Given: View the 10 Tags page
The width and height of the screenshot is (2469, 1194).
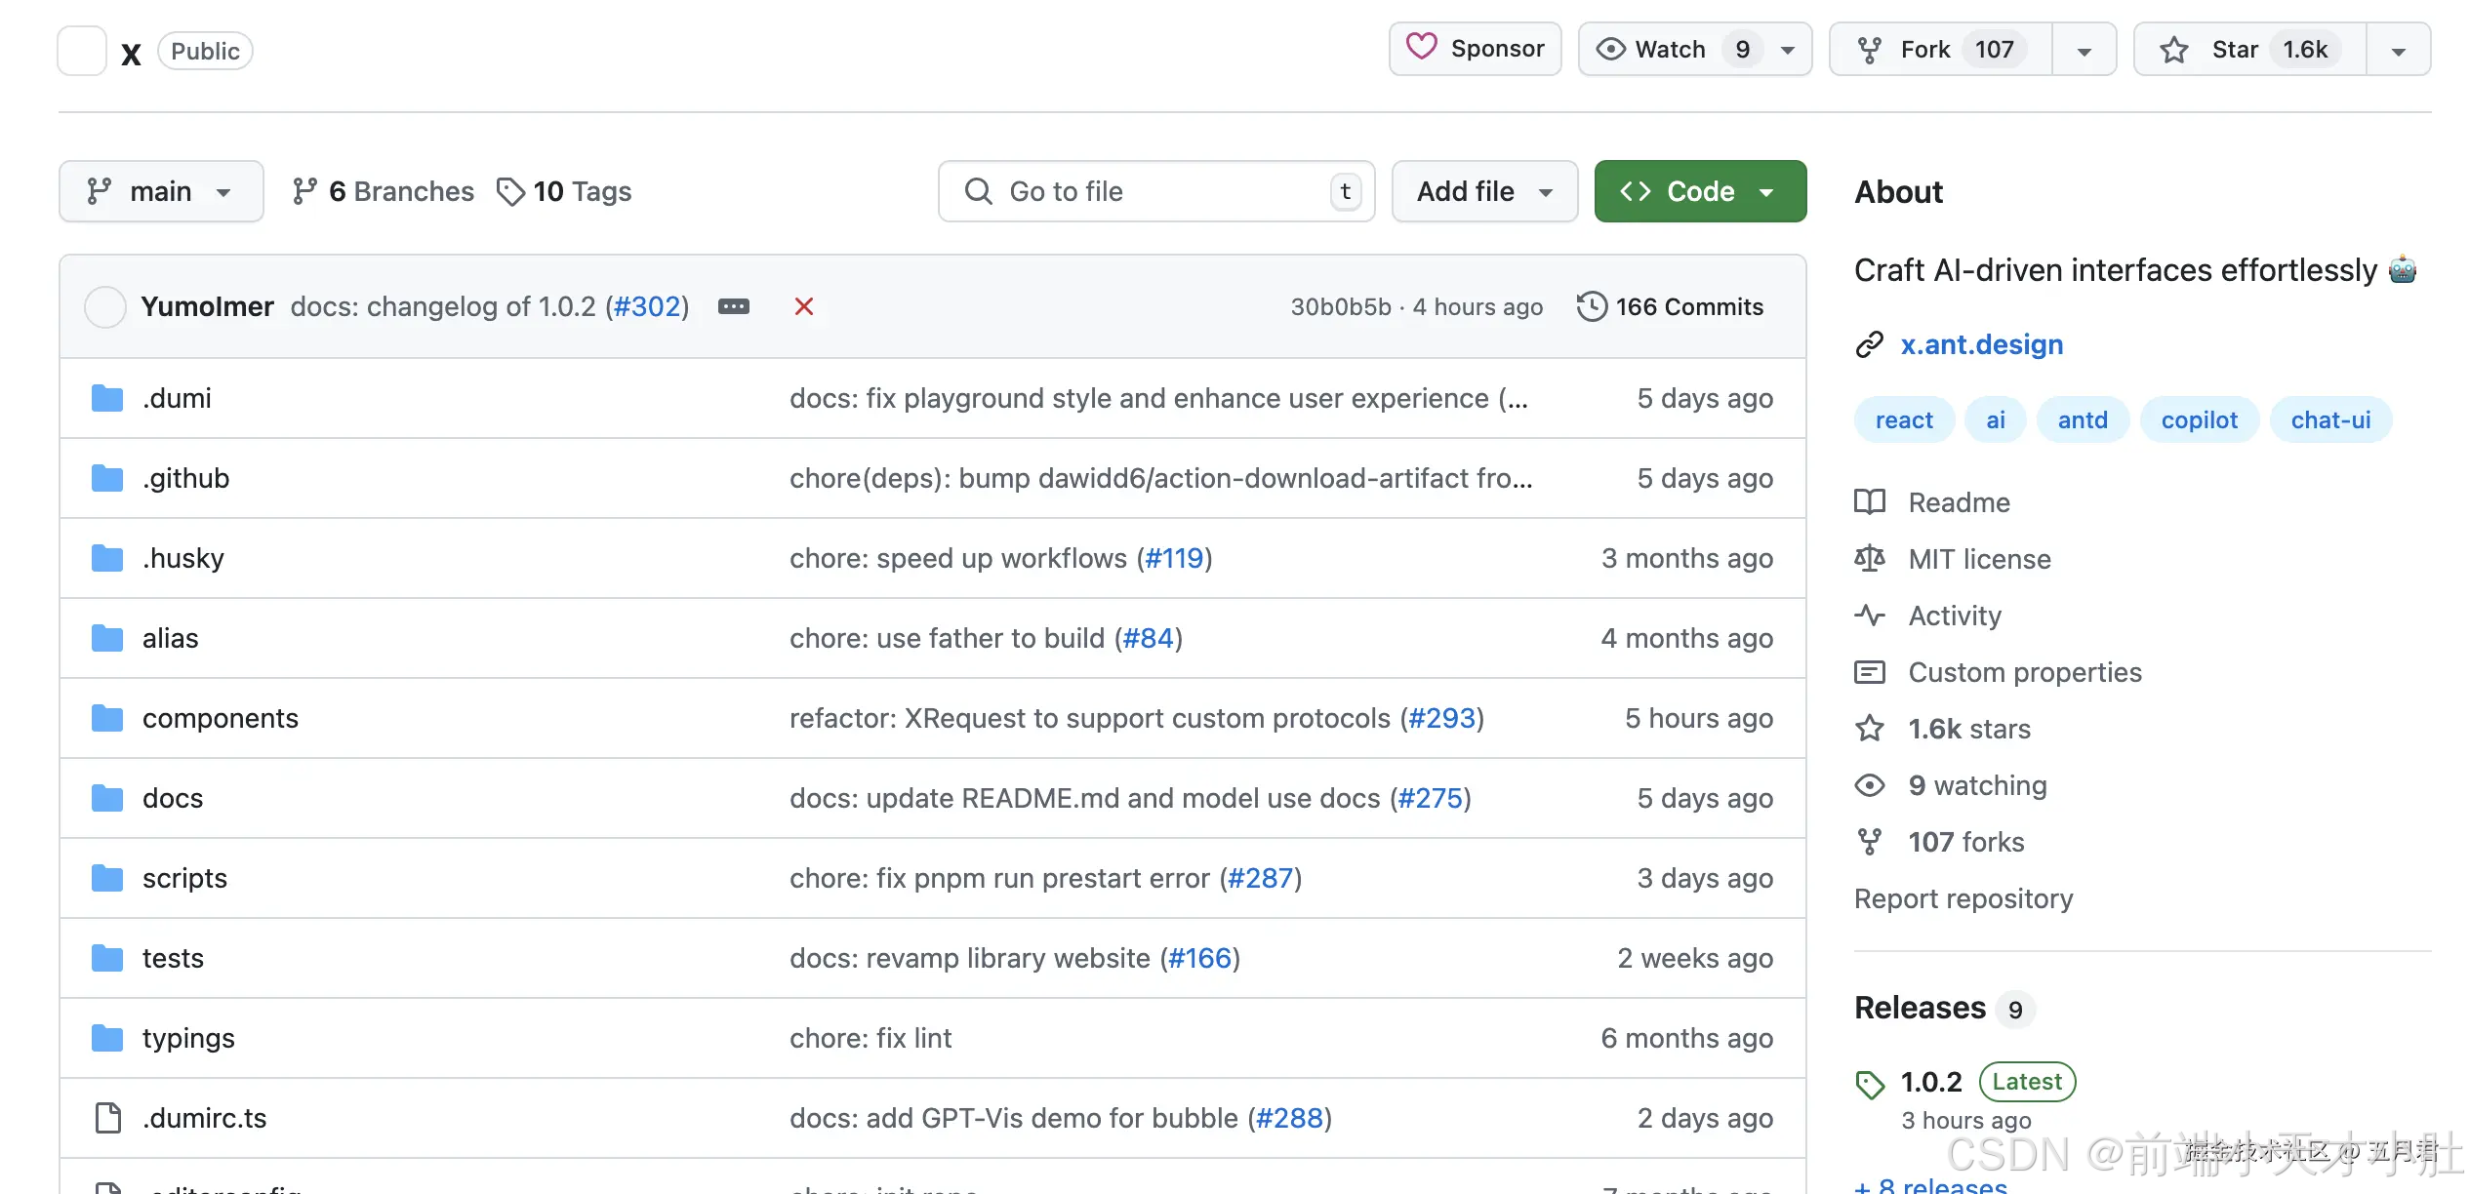Looking at the screenshot, I should [x=564, y=191].
